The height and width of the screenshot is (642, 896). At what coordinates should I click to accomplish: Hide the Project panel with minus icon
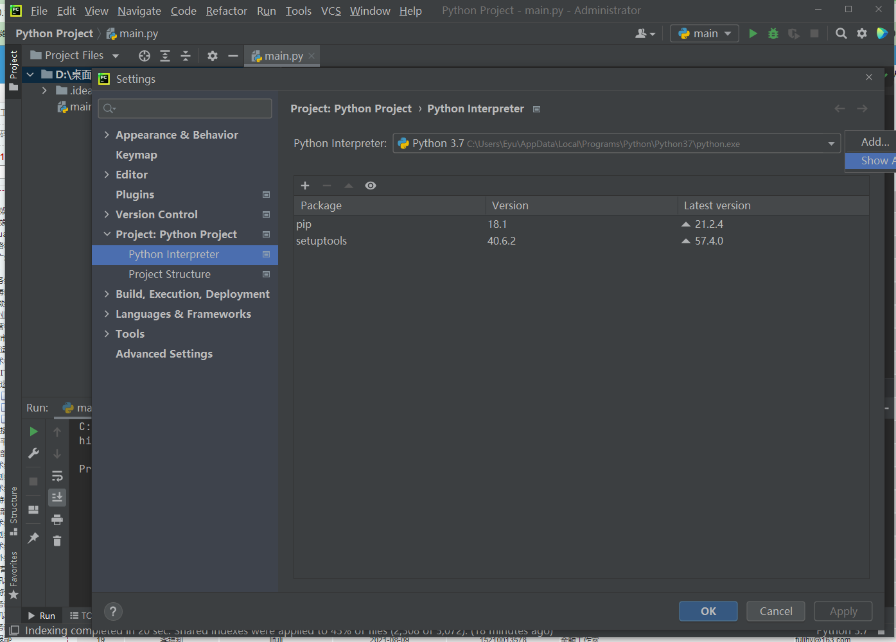pyautogui.click(x=233, y=56)
